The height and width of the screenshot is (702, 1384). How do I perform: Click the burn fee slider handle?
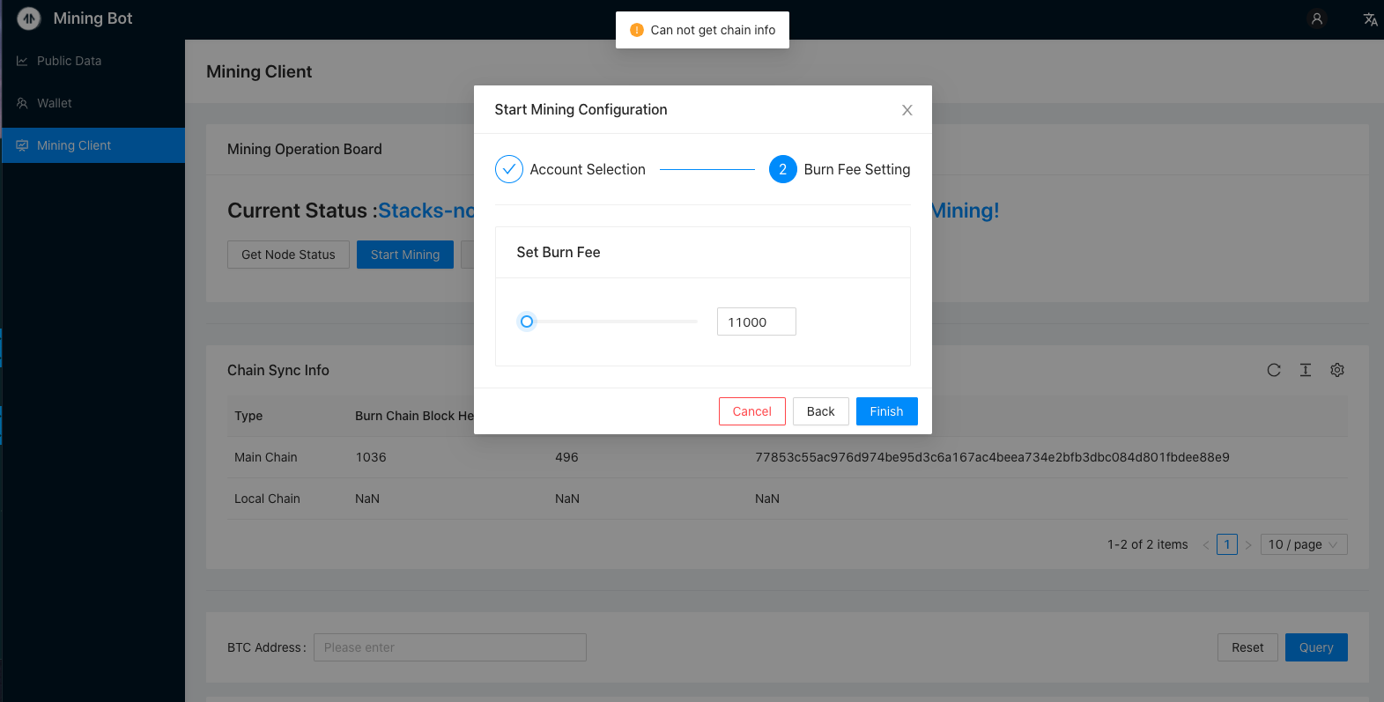pos(527,321)
